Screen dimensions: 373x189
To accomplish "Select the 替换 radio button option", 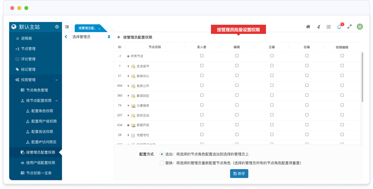I will 162,163.
